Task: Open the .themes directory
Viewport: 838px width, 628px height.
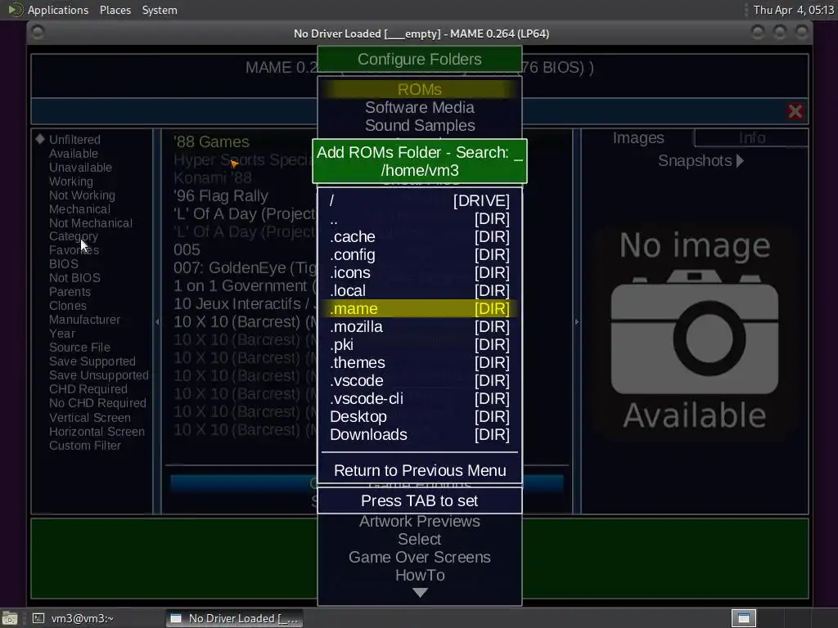Action: point(420,362)
